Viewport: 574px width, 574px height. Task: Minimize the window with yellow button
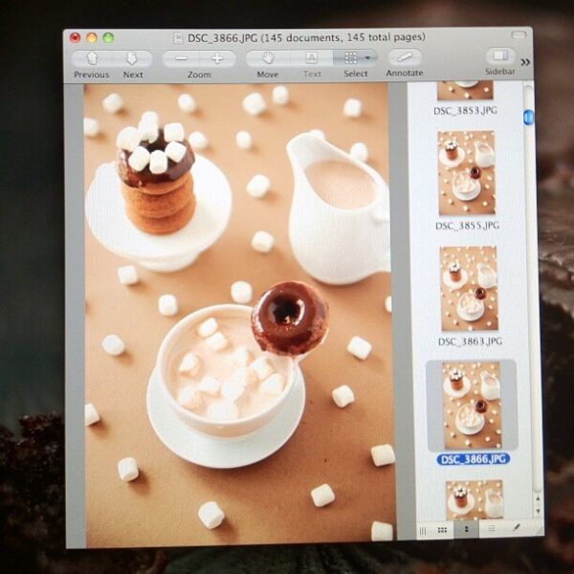pyautogui.click(x=92, y=37)
